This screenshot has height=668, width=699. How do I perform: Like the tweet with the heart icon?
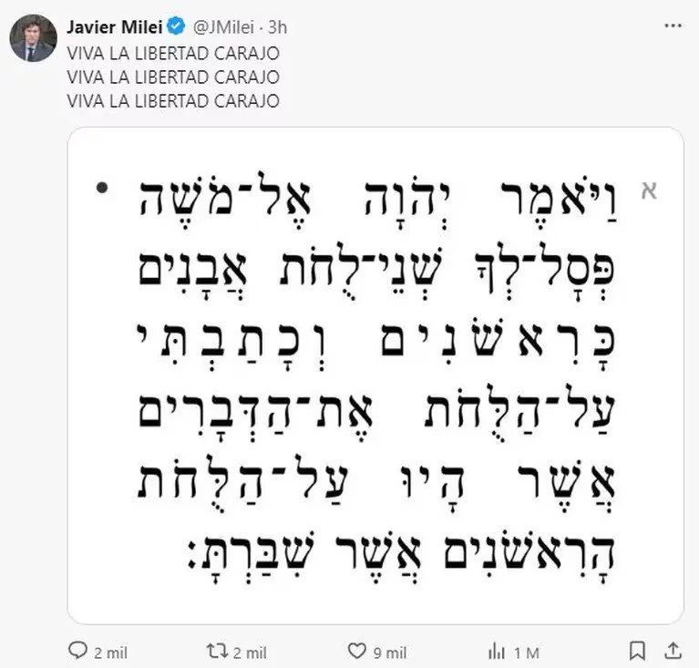tap(358, 652)
